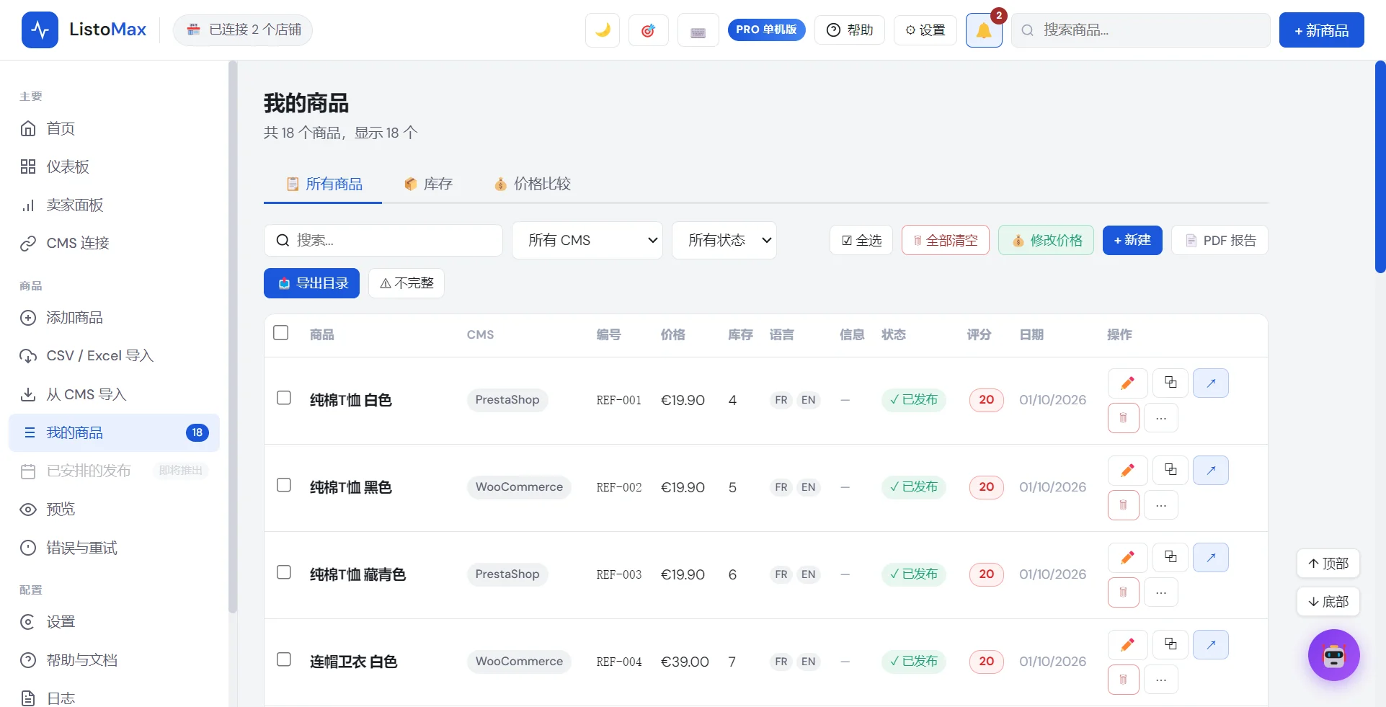Open the 所有 CMS dropdown
This screenshot has height=707, width=1386.
(x=587, y=240)
